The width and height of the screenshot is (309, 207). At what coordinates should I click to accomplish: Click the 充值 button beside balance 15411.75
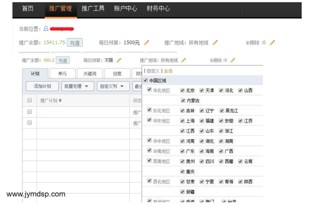coord(75,43)
